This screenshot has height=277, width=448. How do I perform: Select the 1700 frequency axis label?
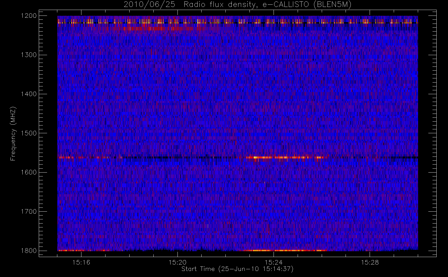[29, 212]
